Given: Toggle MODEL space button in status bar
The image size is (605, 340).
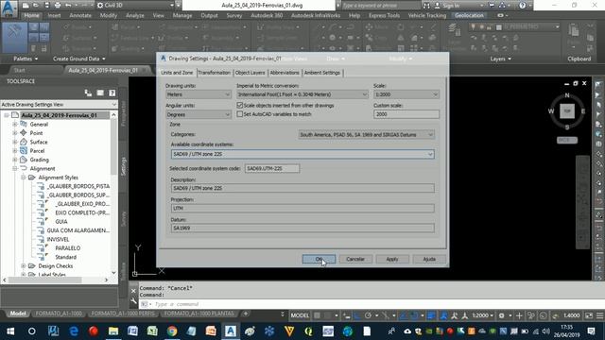Looking at the screenshot, I should (x=300, y=315).
